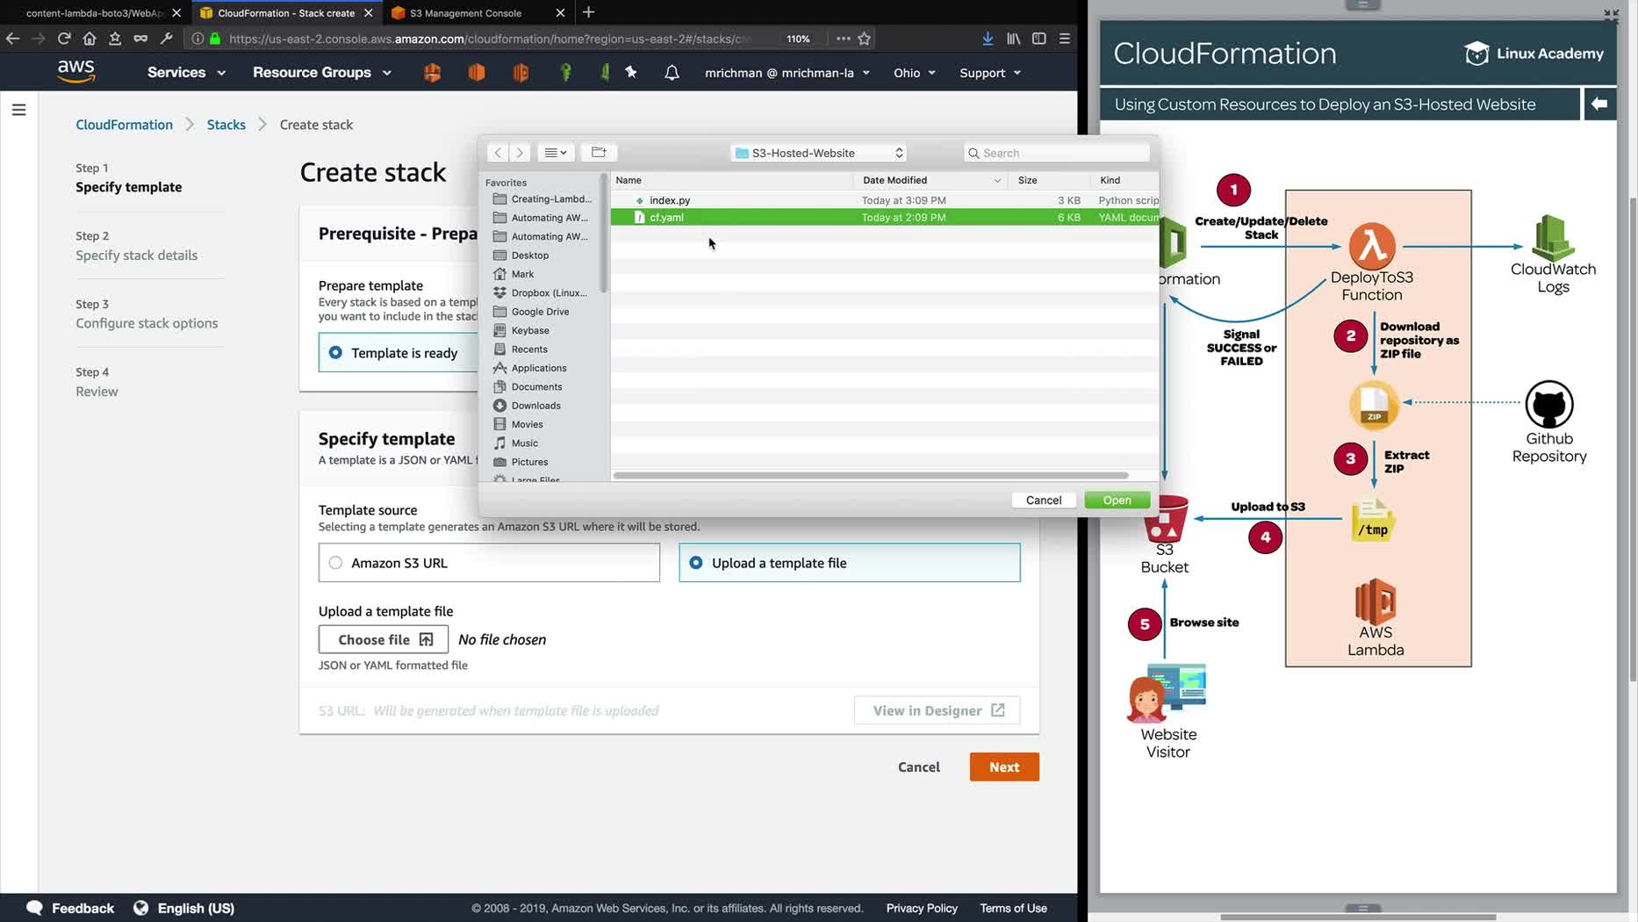Open the CloudFormation breadcrumb link
Screen dimensions: 1638x922
click(x=124, y=125)
